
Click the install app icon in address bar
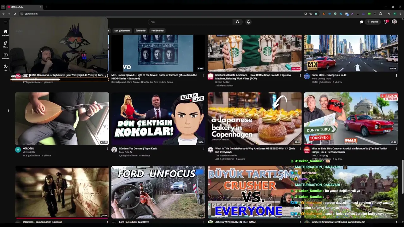pyautogui.click(x=306, y=14)
